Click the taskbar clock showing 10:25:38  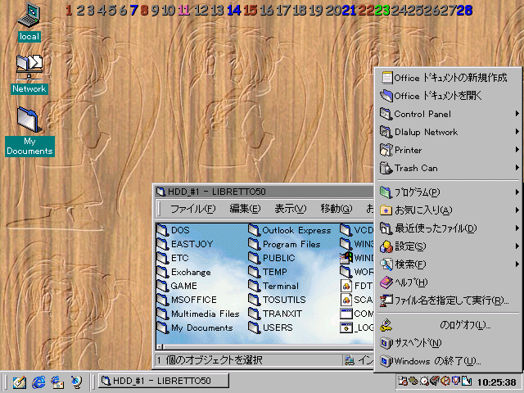497,382
